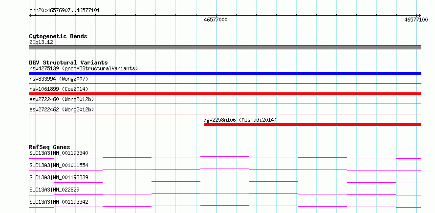Open SLC13A3|NM_001011554 transcript label
Image resolution: width=435 pixels, height=213 pixels.
pyautogui.click(x=59, y=165)
